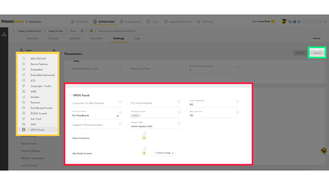Select LCD category

(x=38, y=81)
